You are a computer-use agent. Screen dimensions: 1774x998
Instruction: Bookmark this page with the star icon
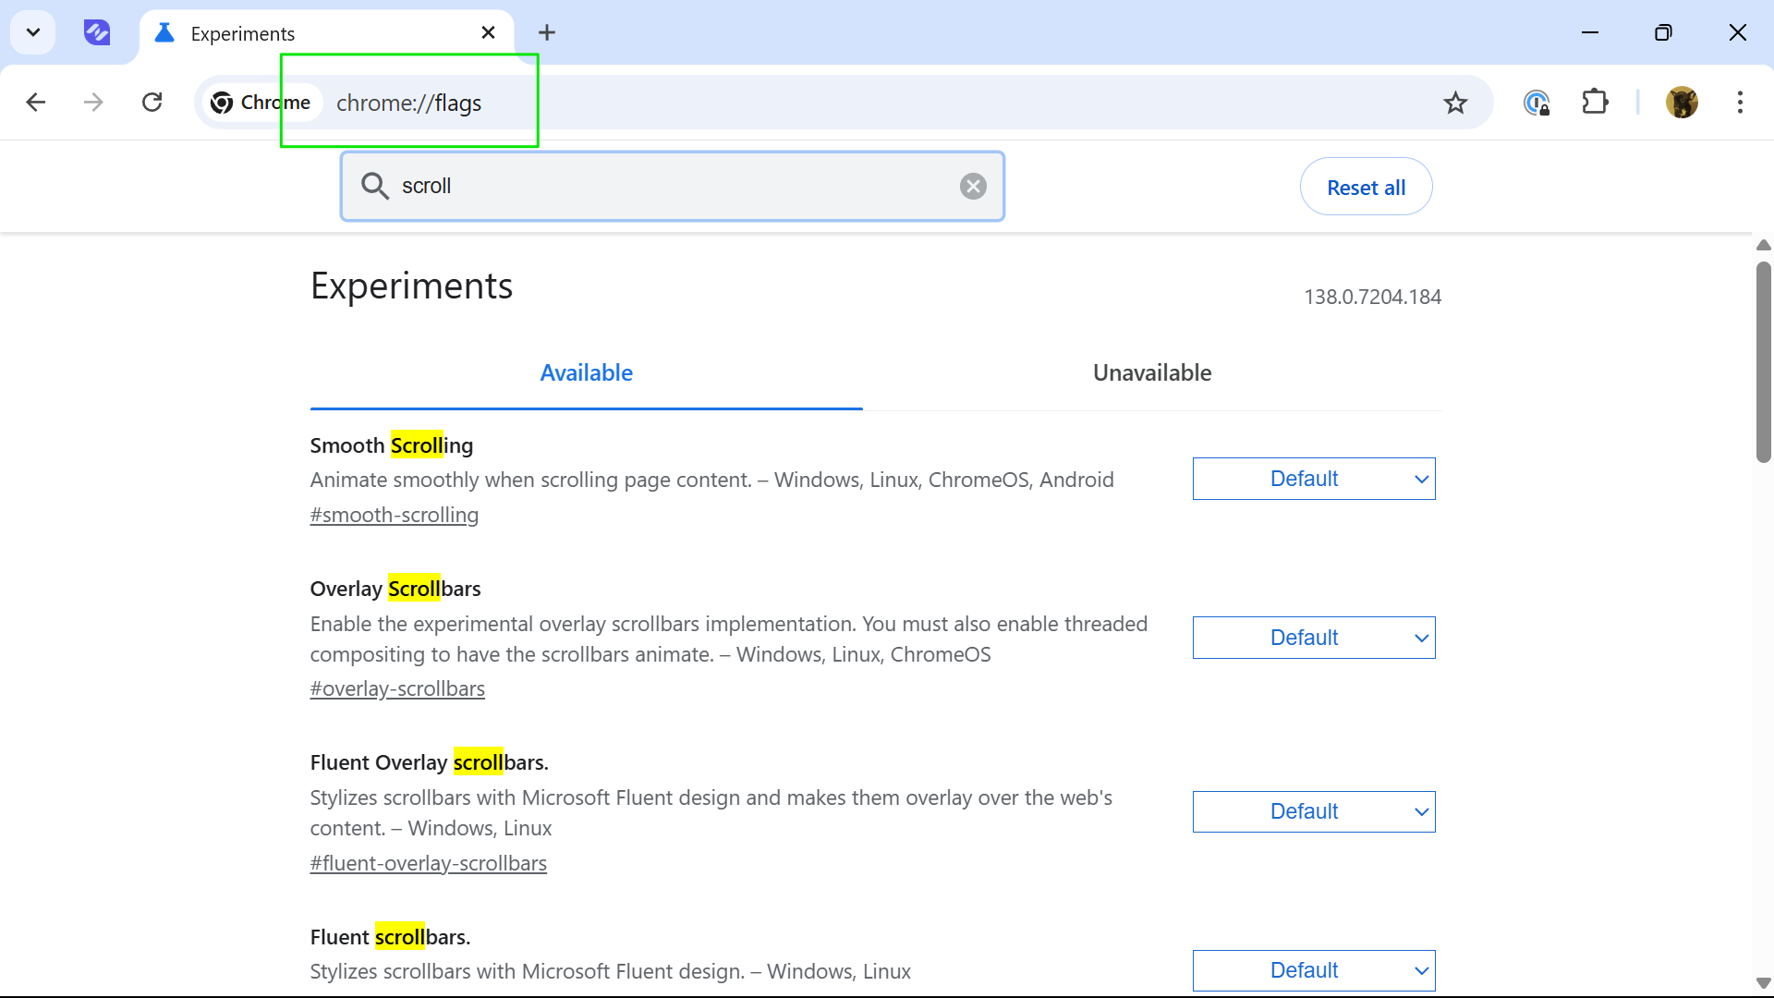tap(1455, 103)
